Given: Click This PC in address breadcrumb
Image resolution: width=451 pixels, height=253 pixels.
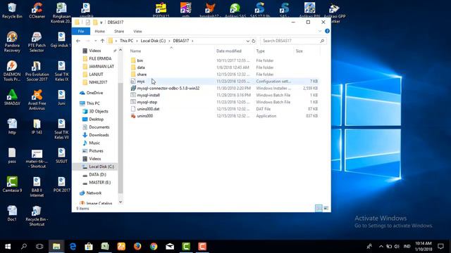Looking at the screenshot, I should click(126, 41).
